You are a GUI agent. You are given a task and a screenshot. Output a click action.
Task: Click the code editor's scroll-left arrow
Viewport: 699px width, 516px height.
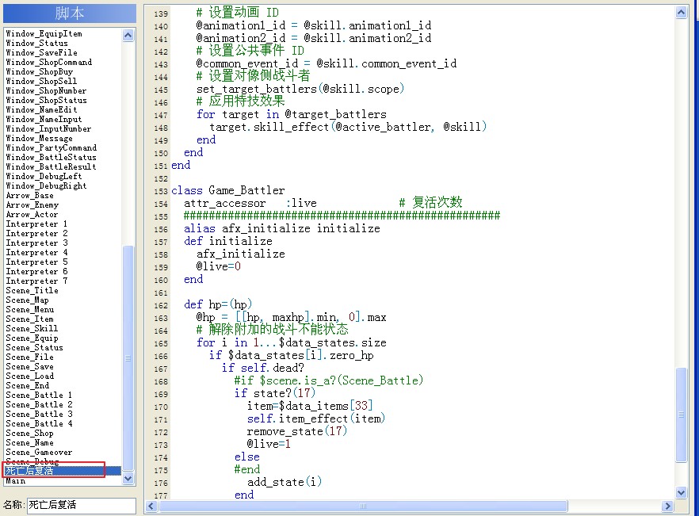click(151, 506)
